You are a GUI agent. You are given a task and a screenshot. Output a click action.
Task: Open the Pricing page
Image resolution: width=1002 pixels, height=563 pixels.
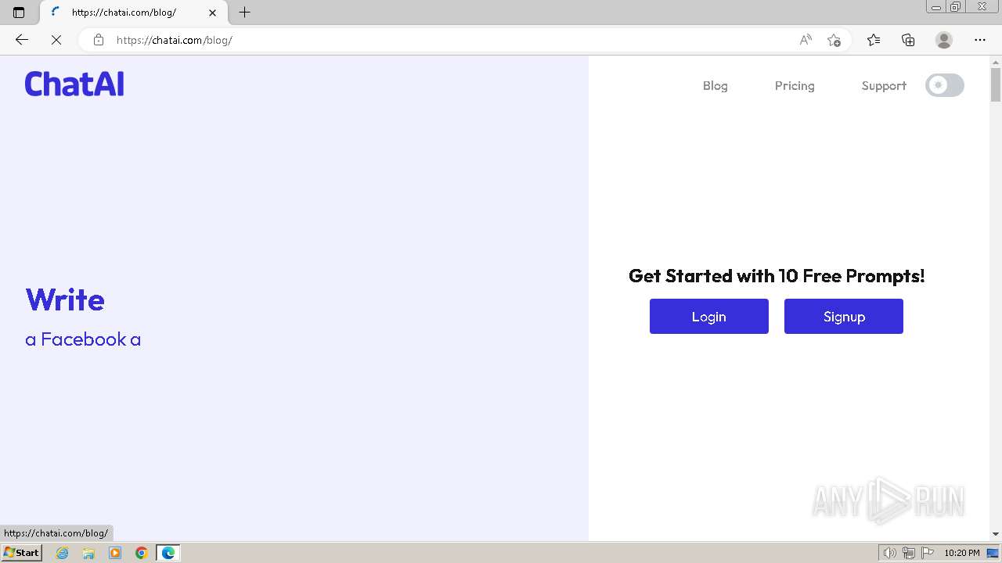coord(795,86)
